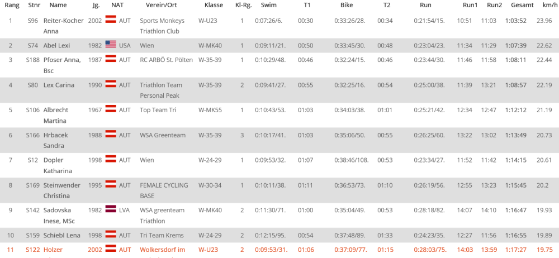
Task: Click the USA flag in Abel Lexi's row
Action: (111, 44)
